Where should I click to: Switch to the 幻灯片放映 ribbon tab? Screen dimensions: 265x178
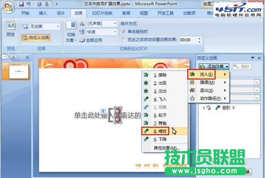(102, 13)
